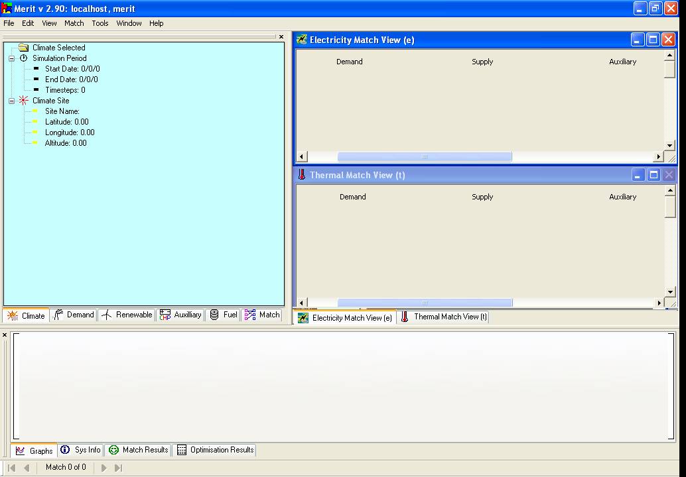686x477 pixels.
Task: Go to the next match record
Action: point(103,468)
